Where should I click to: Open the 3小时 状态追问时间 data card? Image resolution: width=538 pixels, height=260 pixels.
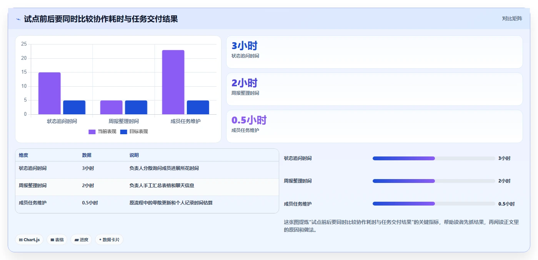(375, 52)
